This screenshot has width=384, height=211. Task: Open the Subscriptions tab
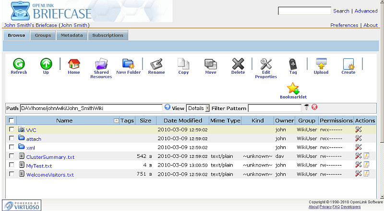[108, 35]
